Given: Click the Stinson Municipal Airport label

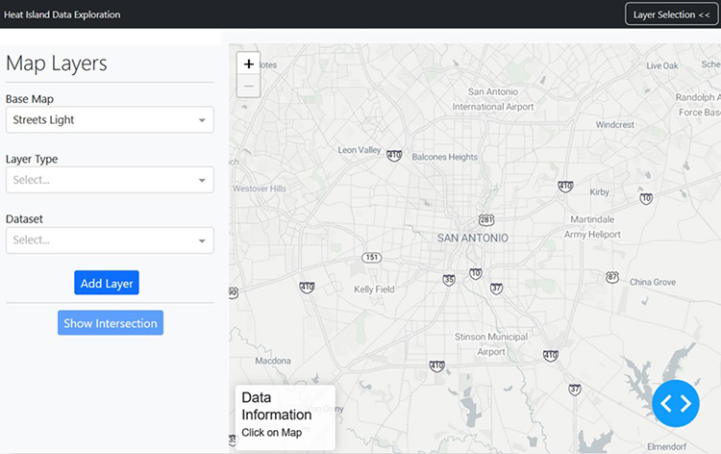Looking at the screenshot, I should 491,344.
